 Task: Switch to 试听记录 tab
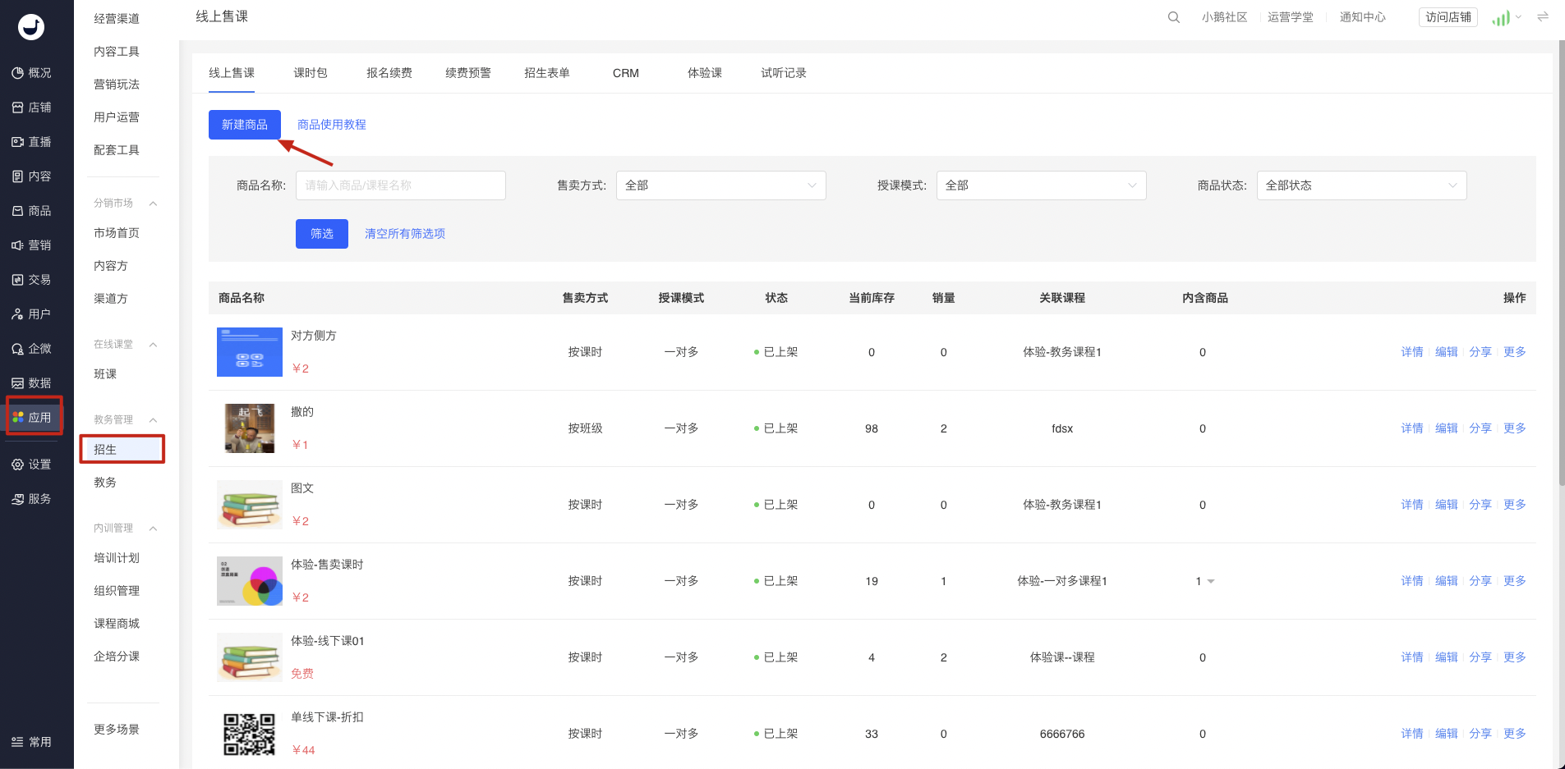click(x=784, y=73)
